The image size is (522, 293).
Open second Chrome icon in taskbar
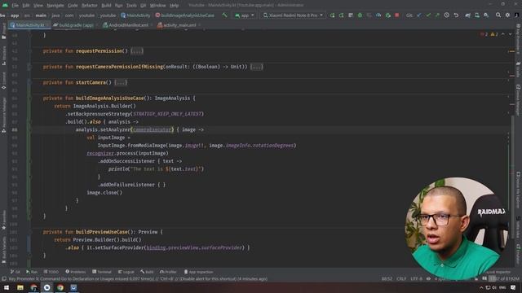click(x=60, y=287)
